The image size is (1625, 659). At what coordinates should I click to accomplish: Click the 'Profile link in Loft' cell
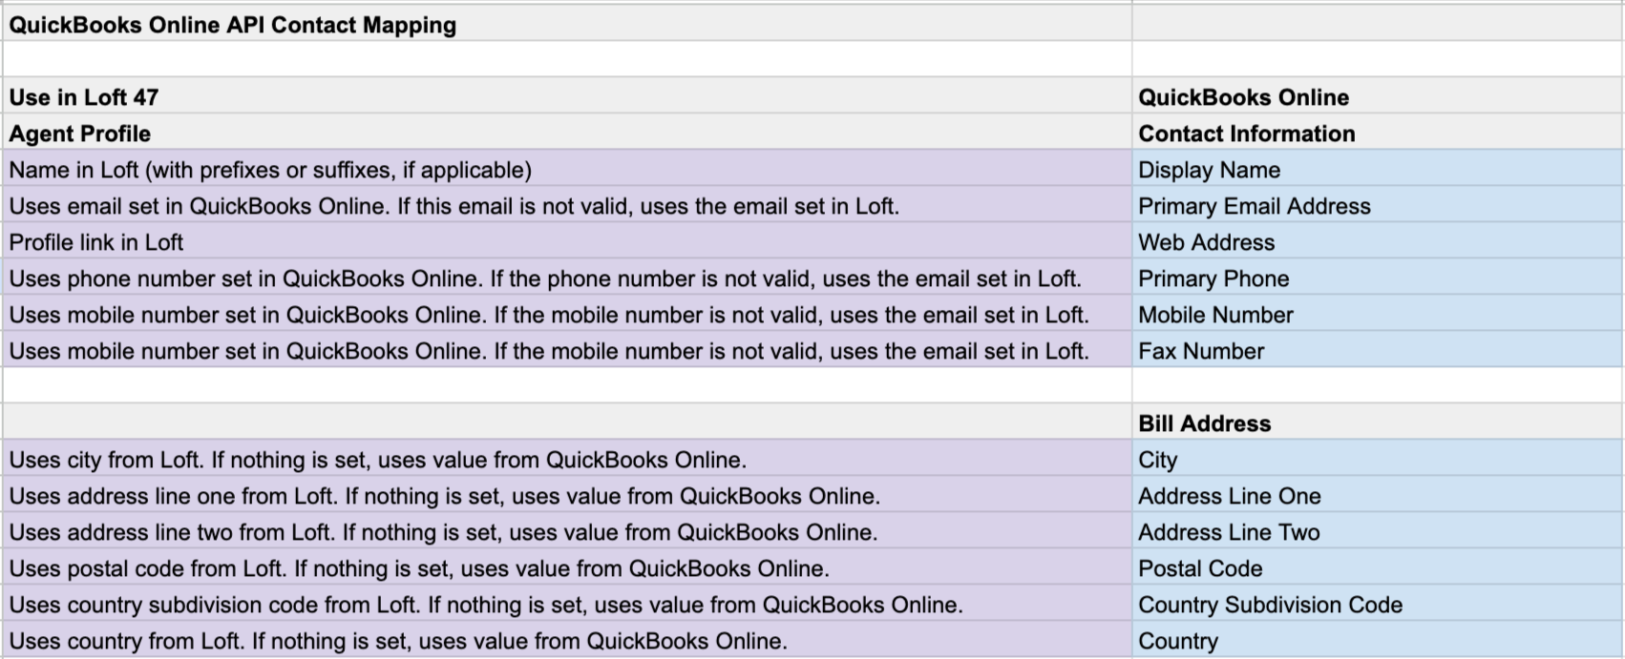[567, 241]
